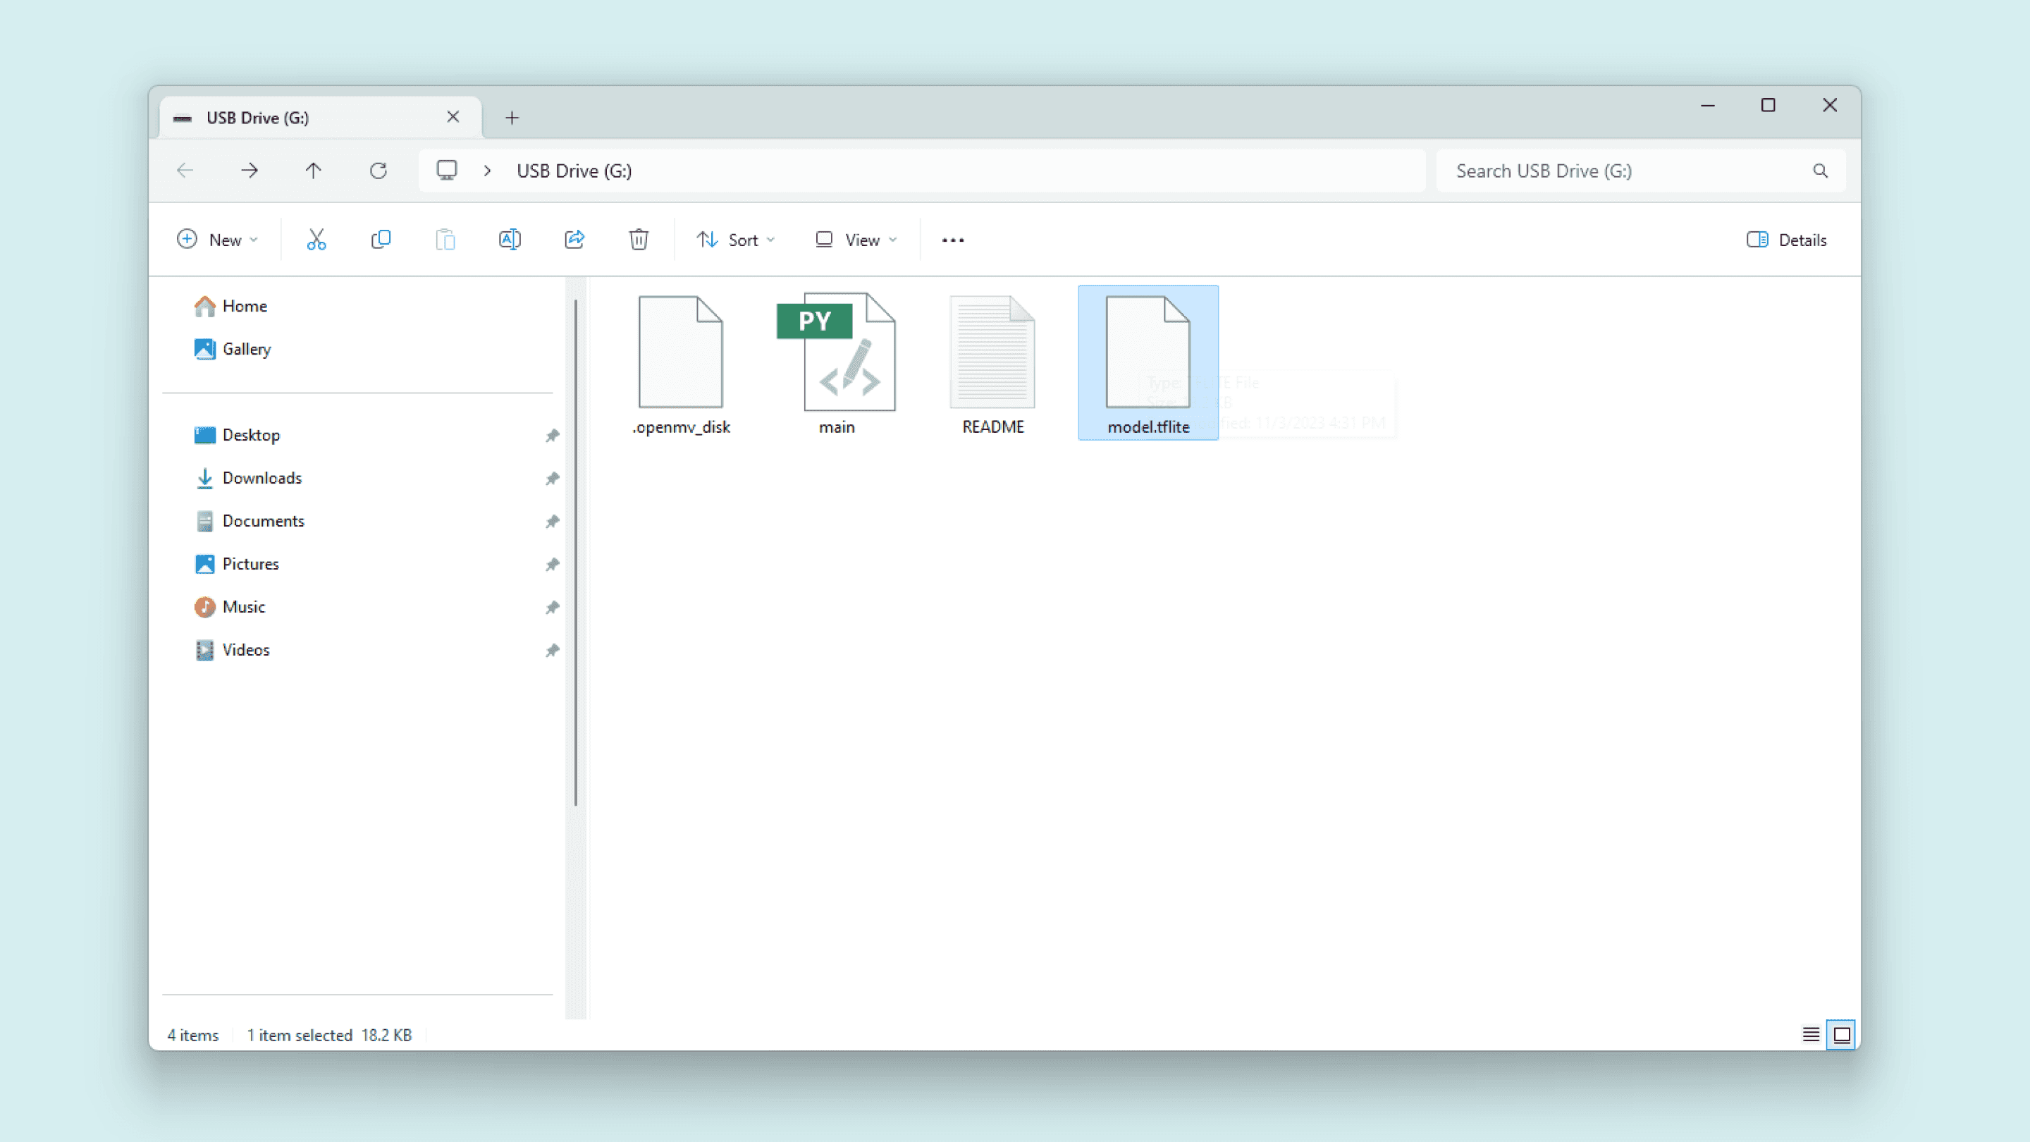This screenshot has height=1142, width=2030.
Task: Switch to details list view layout
Action: [1810, 1034]
